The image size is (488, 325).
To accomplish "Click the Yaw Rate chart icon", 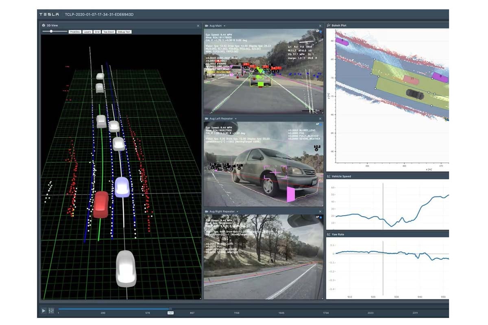I will pyautogui.click(x=329, y=234).
